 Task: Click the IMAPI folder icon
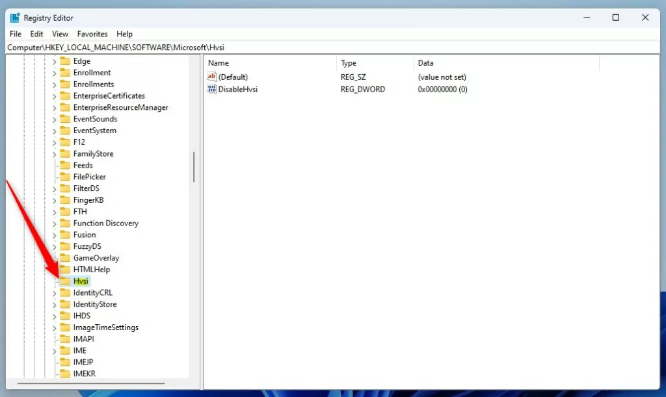click(x=65, y=339)
